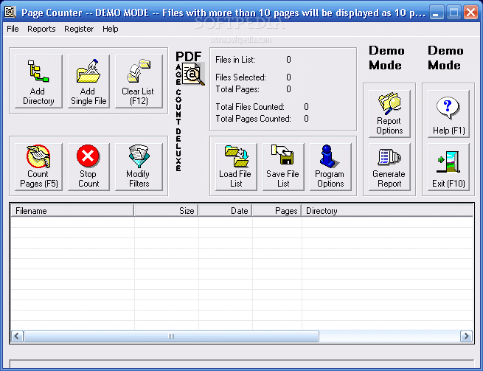483x371 pixels.
Task: Clear the file list (F12)
Action: [x=139, y=82]
